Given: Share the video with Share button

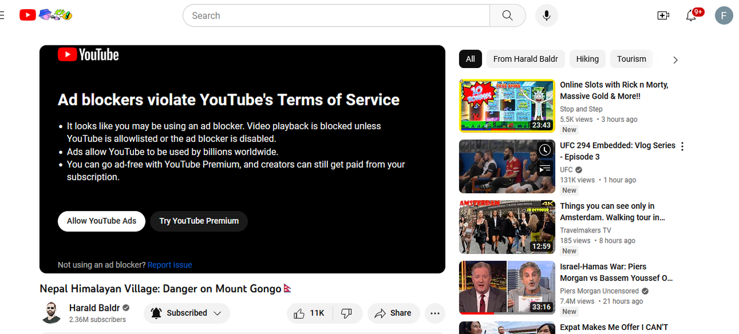Looking at the screenshot, I should tap(393, 313).
